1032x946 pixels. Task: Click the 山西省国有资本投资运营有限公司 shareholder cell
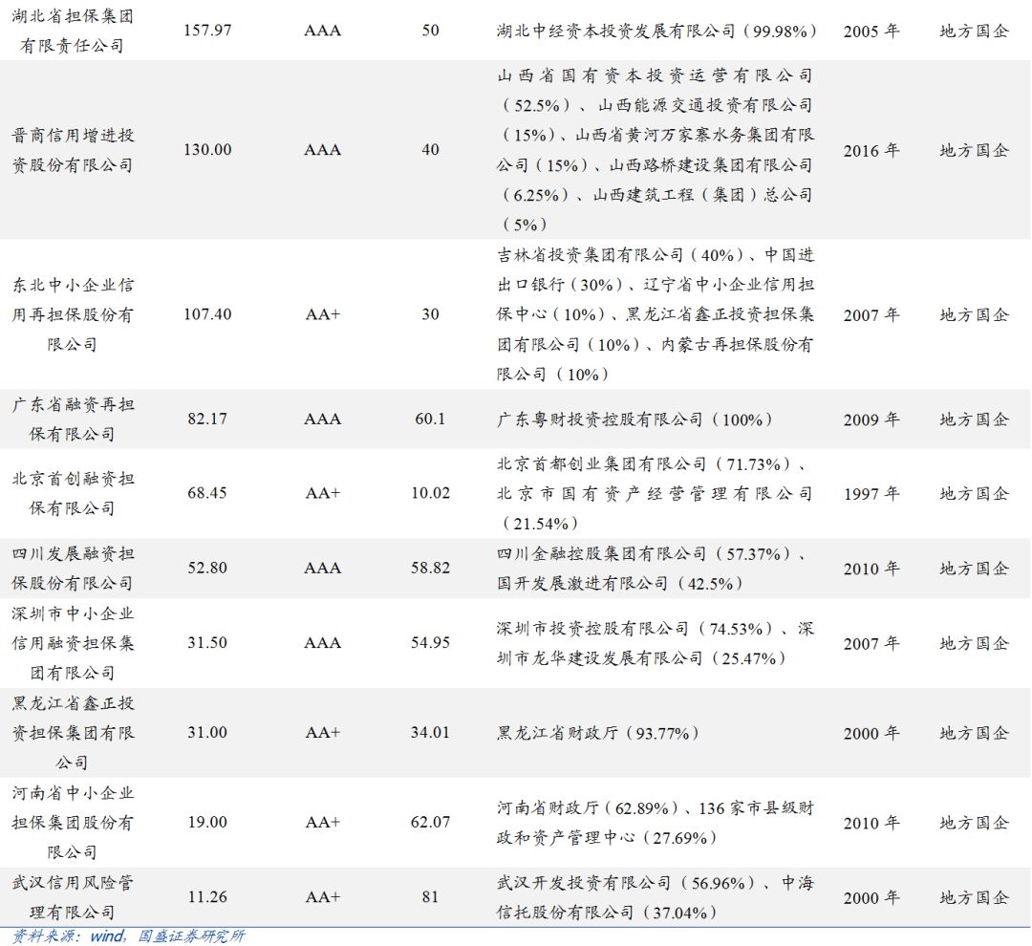click(x=656, y=150)
